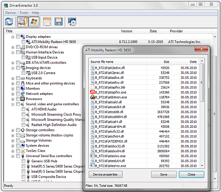Viewport: 221px width, 192px height.
Task: Expand the Network adapters tree node
Action: coord(13,94)
